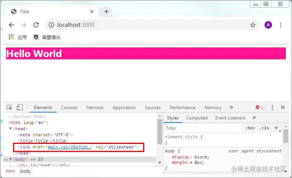292x178 pixels.
Task: Open the Sources panel
Action: point(153,108)
